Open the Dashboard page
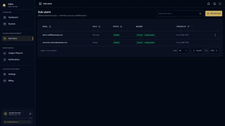The width and height of the screenshot is (225, 126). [17, 17]
